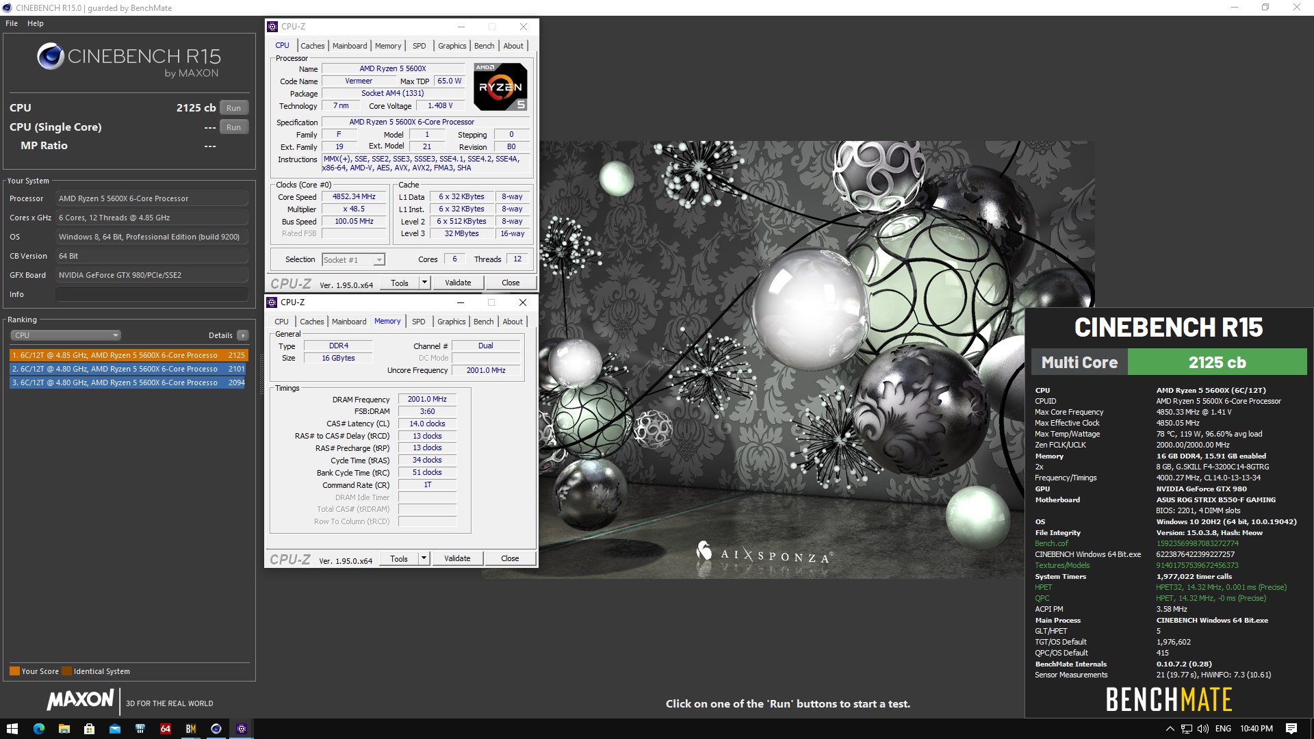
Task: Click Textures/Models link in BenchMate panel
Action: [1062, 565]
